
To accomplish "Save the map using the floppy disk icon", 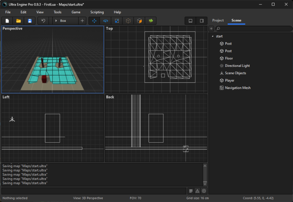I will coord(30,21).
